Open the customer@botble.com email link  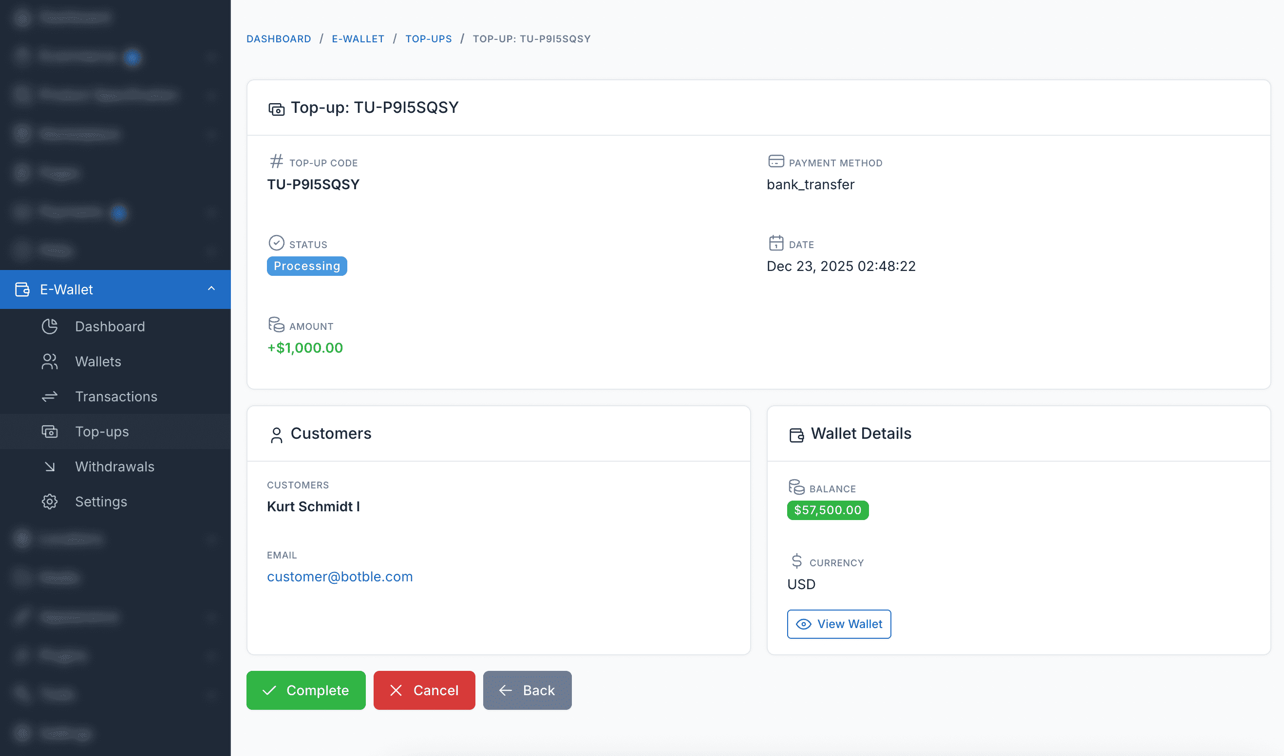pos(340,576)
